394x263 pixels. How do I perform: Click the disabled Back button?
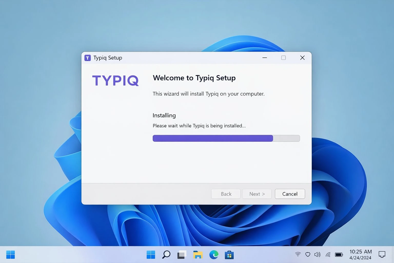click(x=225, y=194)
